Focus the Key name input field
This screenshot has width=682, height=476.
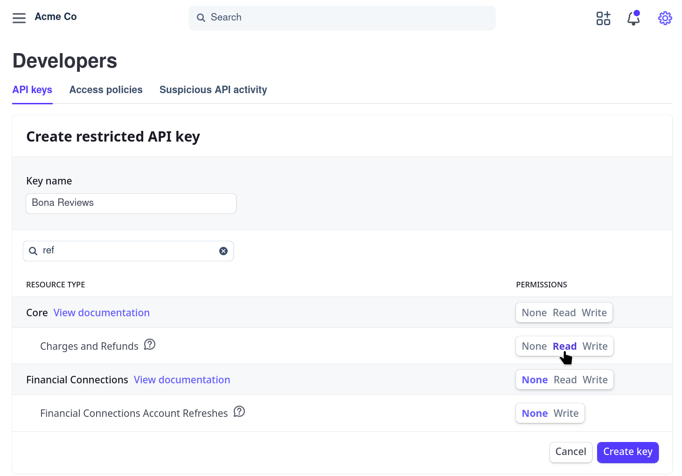point(131,204)
